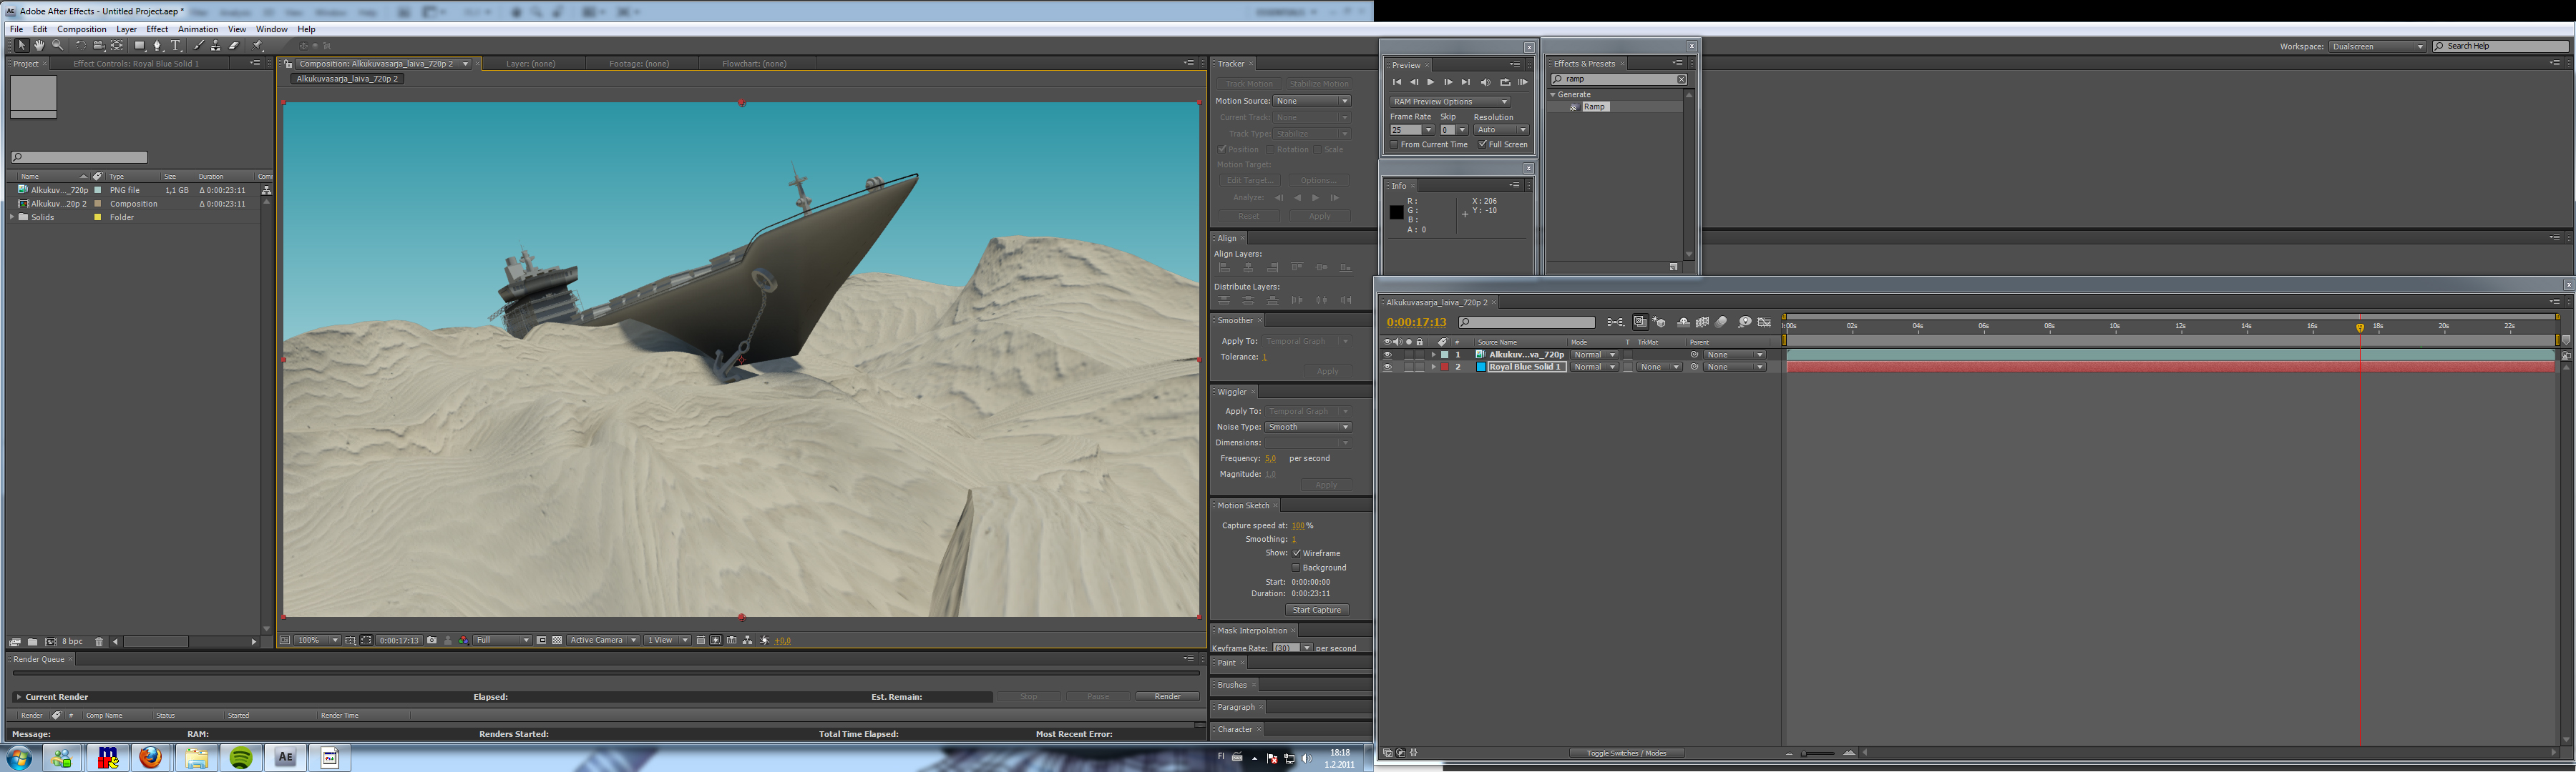The image size is (2576, 772).
Task: Select the Pen tool
Action: pyautogui.click(x=157, y=45)
